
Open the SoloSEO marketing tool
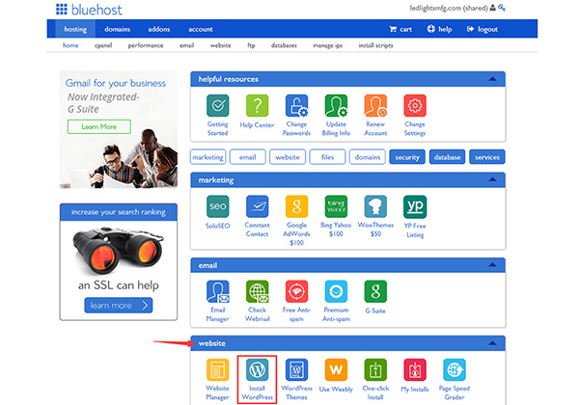[x=218, y=207]
